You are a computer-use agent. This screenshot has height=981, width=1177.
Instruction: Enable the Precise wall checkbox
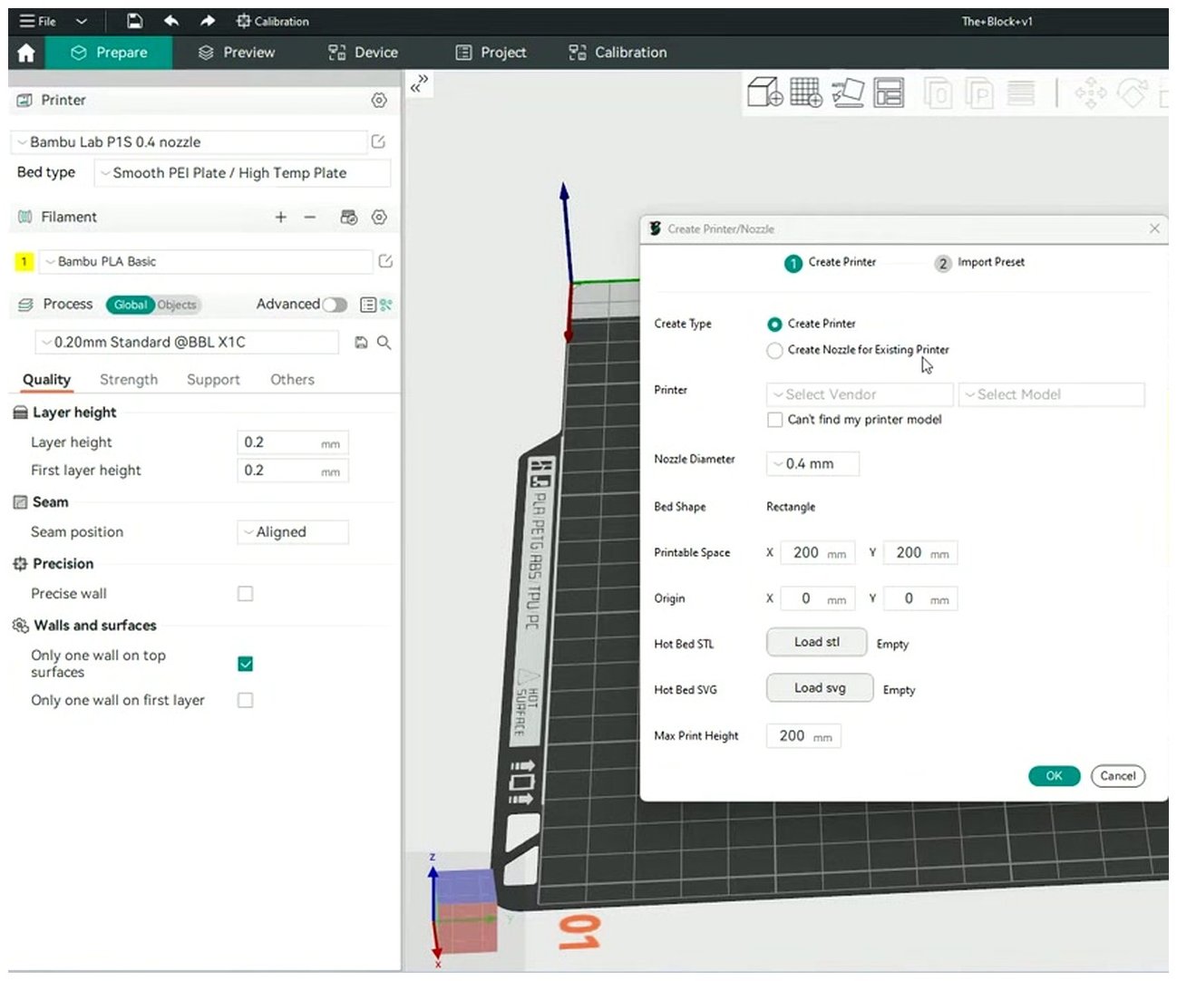click(x=245, y=594)
